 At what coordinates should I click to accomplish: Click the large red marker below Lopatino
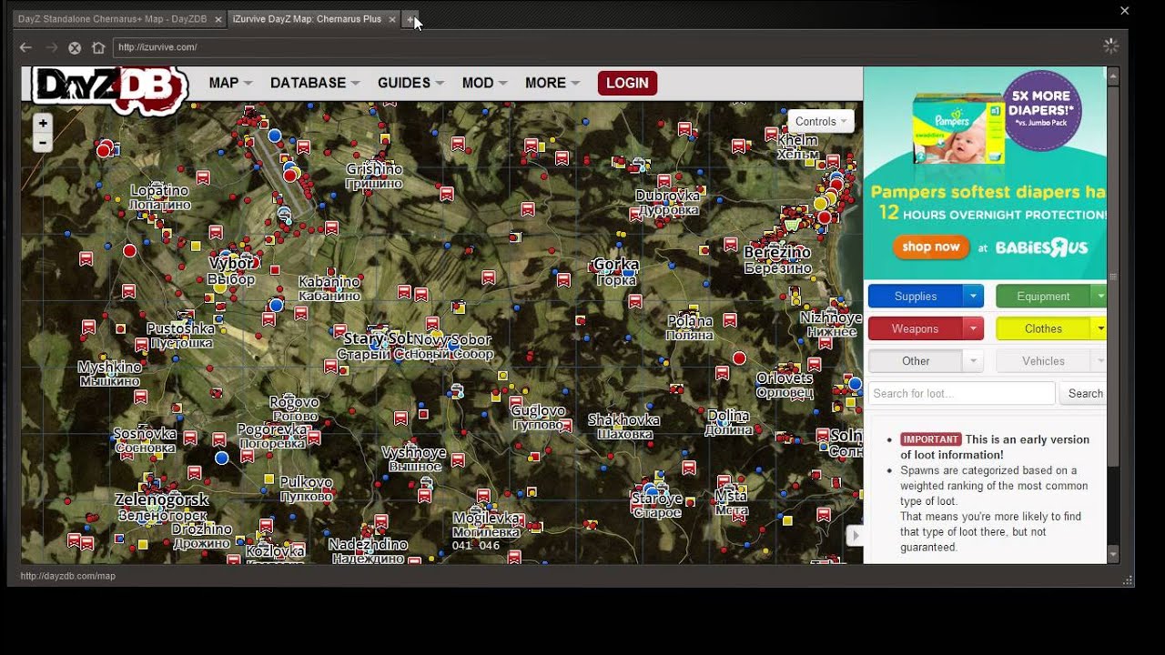pos(130,250)
